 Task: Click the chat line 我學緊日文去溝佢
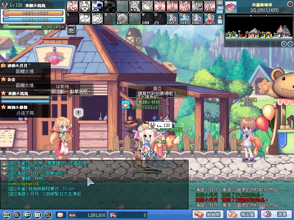[x=64, y=194]
